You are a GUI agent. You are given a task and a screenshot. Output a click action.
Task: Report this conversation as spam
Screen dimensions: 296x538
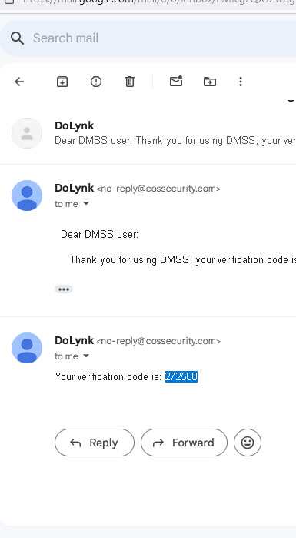[96, 82]
